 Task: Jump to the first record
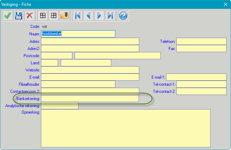[77, 16]
